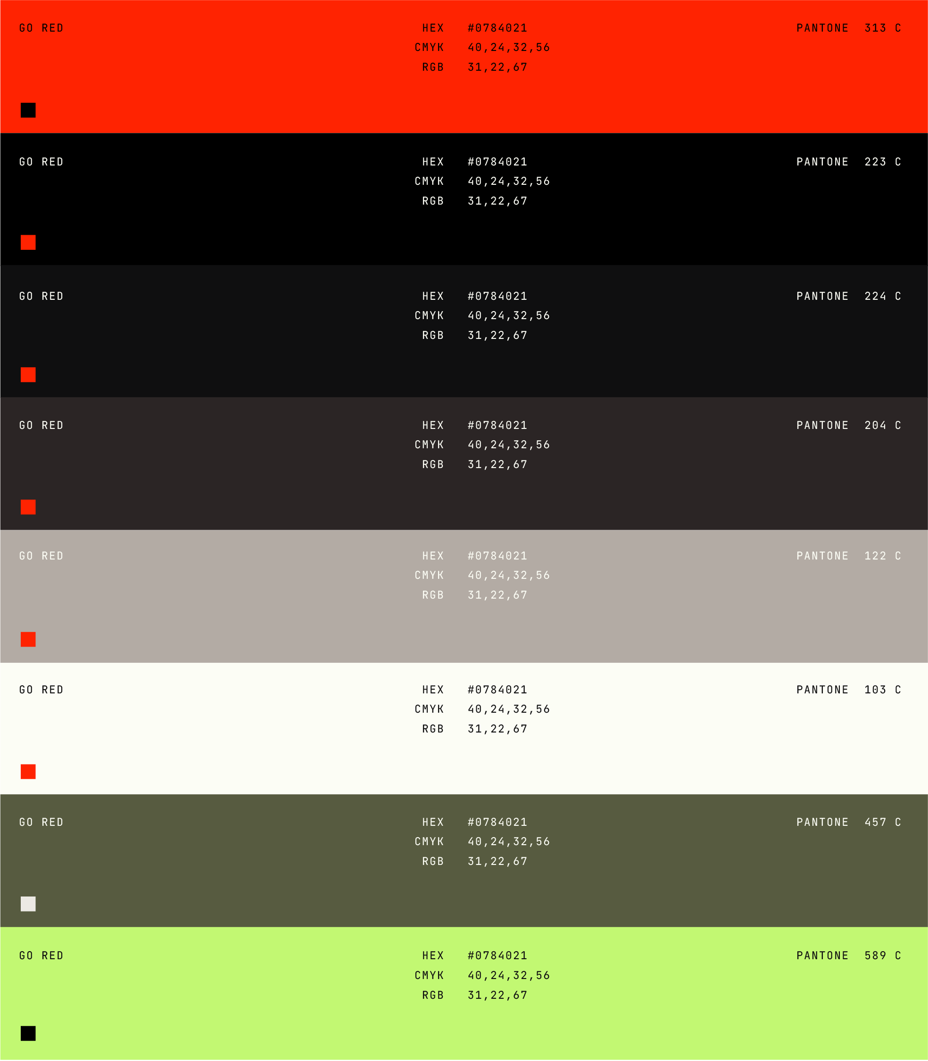This screenshot has height=1061, width=928.
Task: Click RGB value 31,22,67 in the Pantone 457 C band
Action: click(497, 862)
